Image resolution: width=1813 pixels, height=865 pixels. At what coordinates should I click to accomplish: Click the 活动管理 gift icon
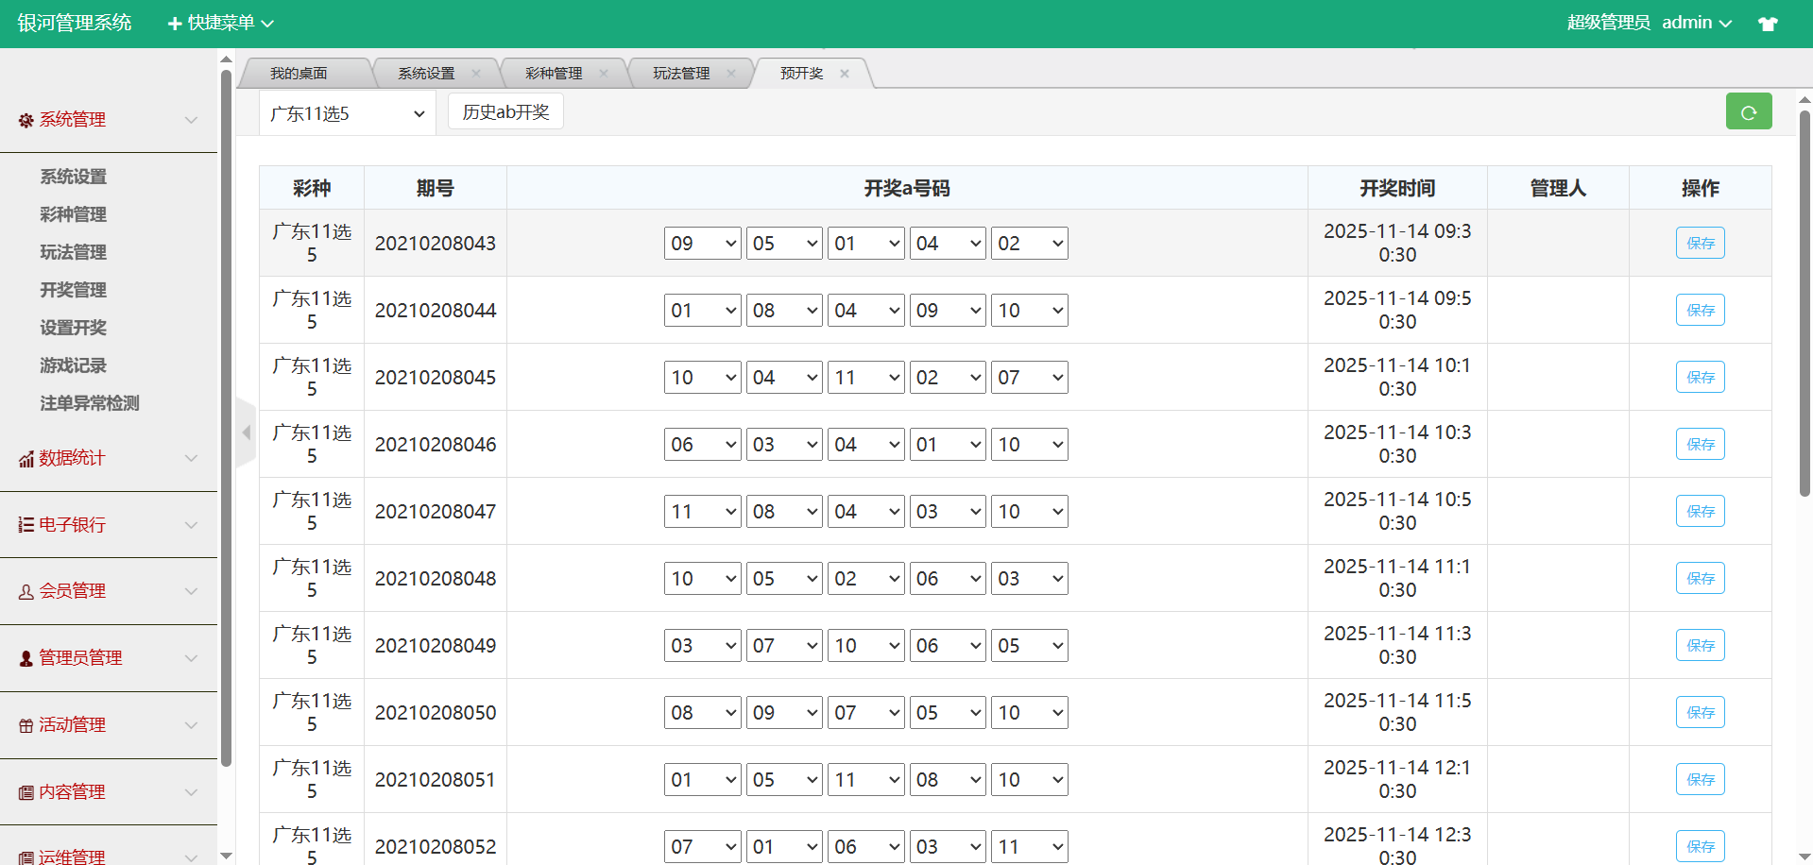(x=26, y=725)
